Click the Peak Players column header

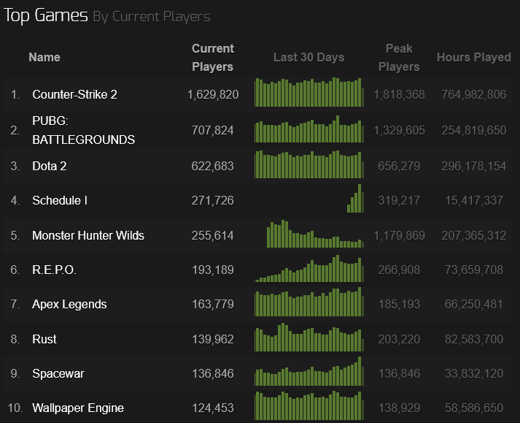click(x=399, y=58)
